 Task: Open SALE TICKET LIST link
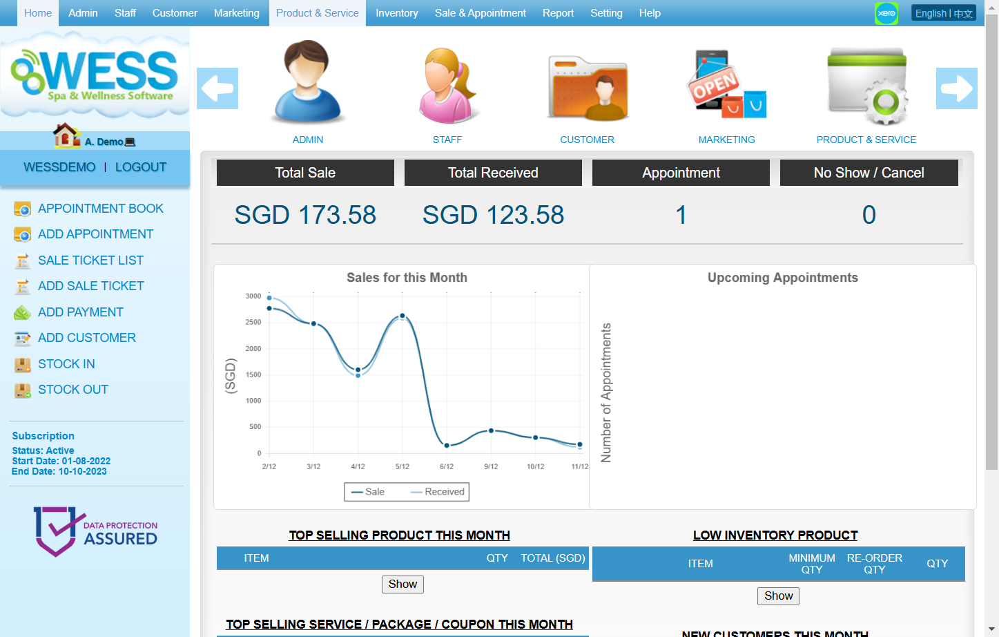pos(91,260)
